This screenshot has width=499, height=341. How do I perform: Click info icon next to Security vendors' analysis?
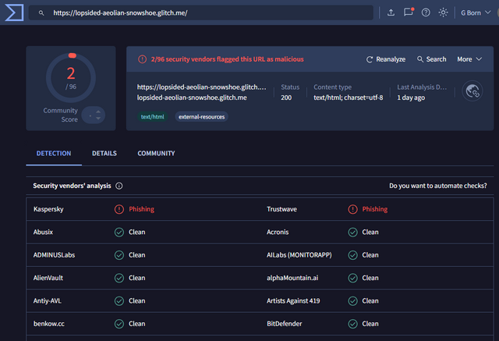click(119, 186)
